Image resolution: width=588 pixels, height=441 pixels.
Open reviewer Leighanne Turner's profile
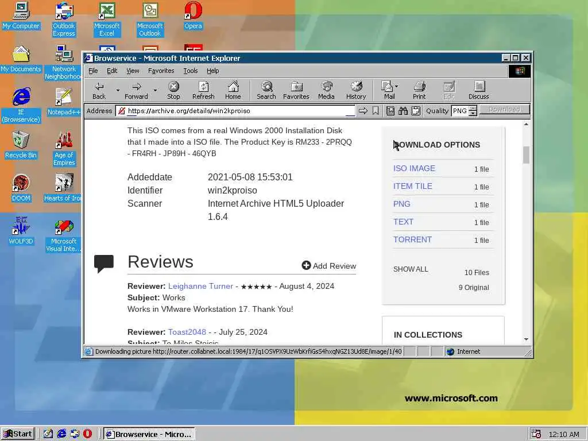pyautogui.click(x=200, y=286)
